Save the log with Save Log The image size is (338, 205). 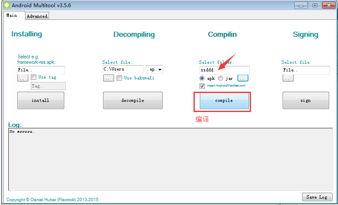317,197
